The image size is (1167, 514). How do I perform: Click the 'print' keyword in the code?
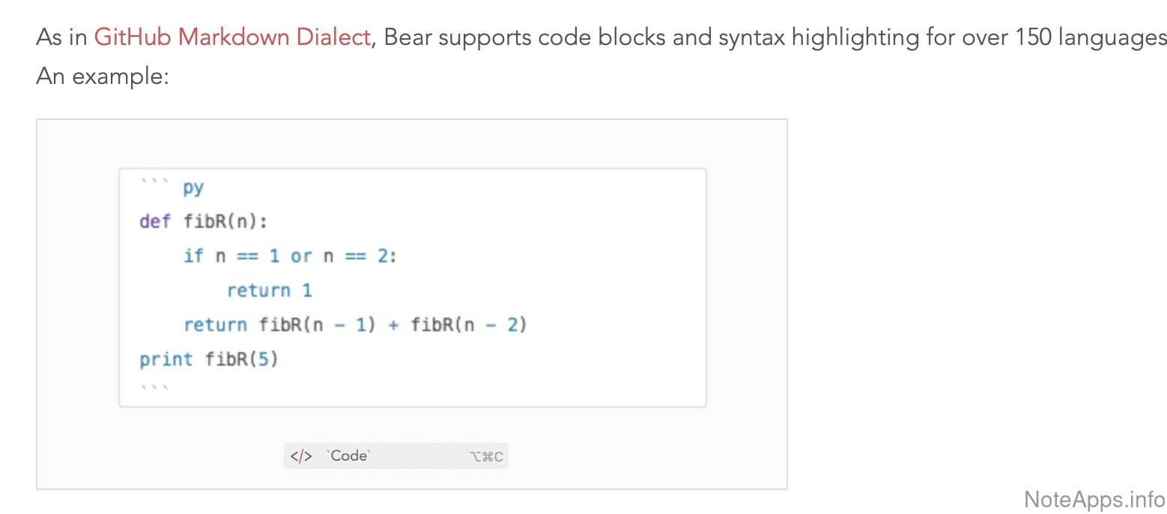[166, 360]
